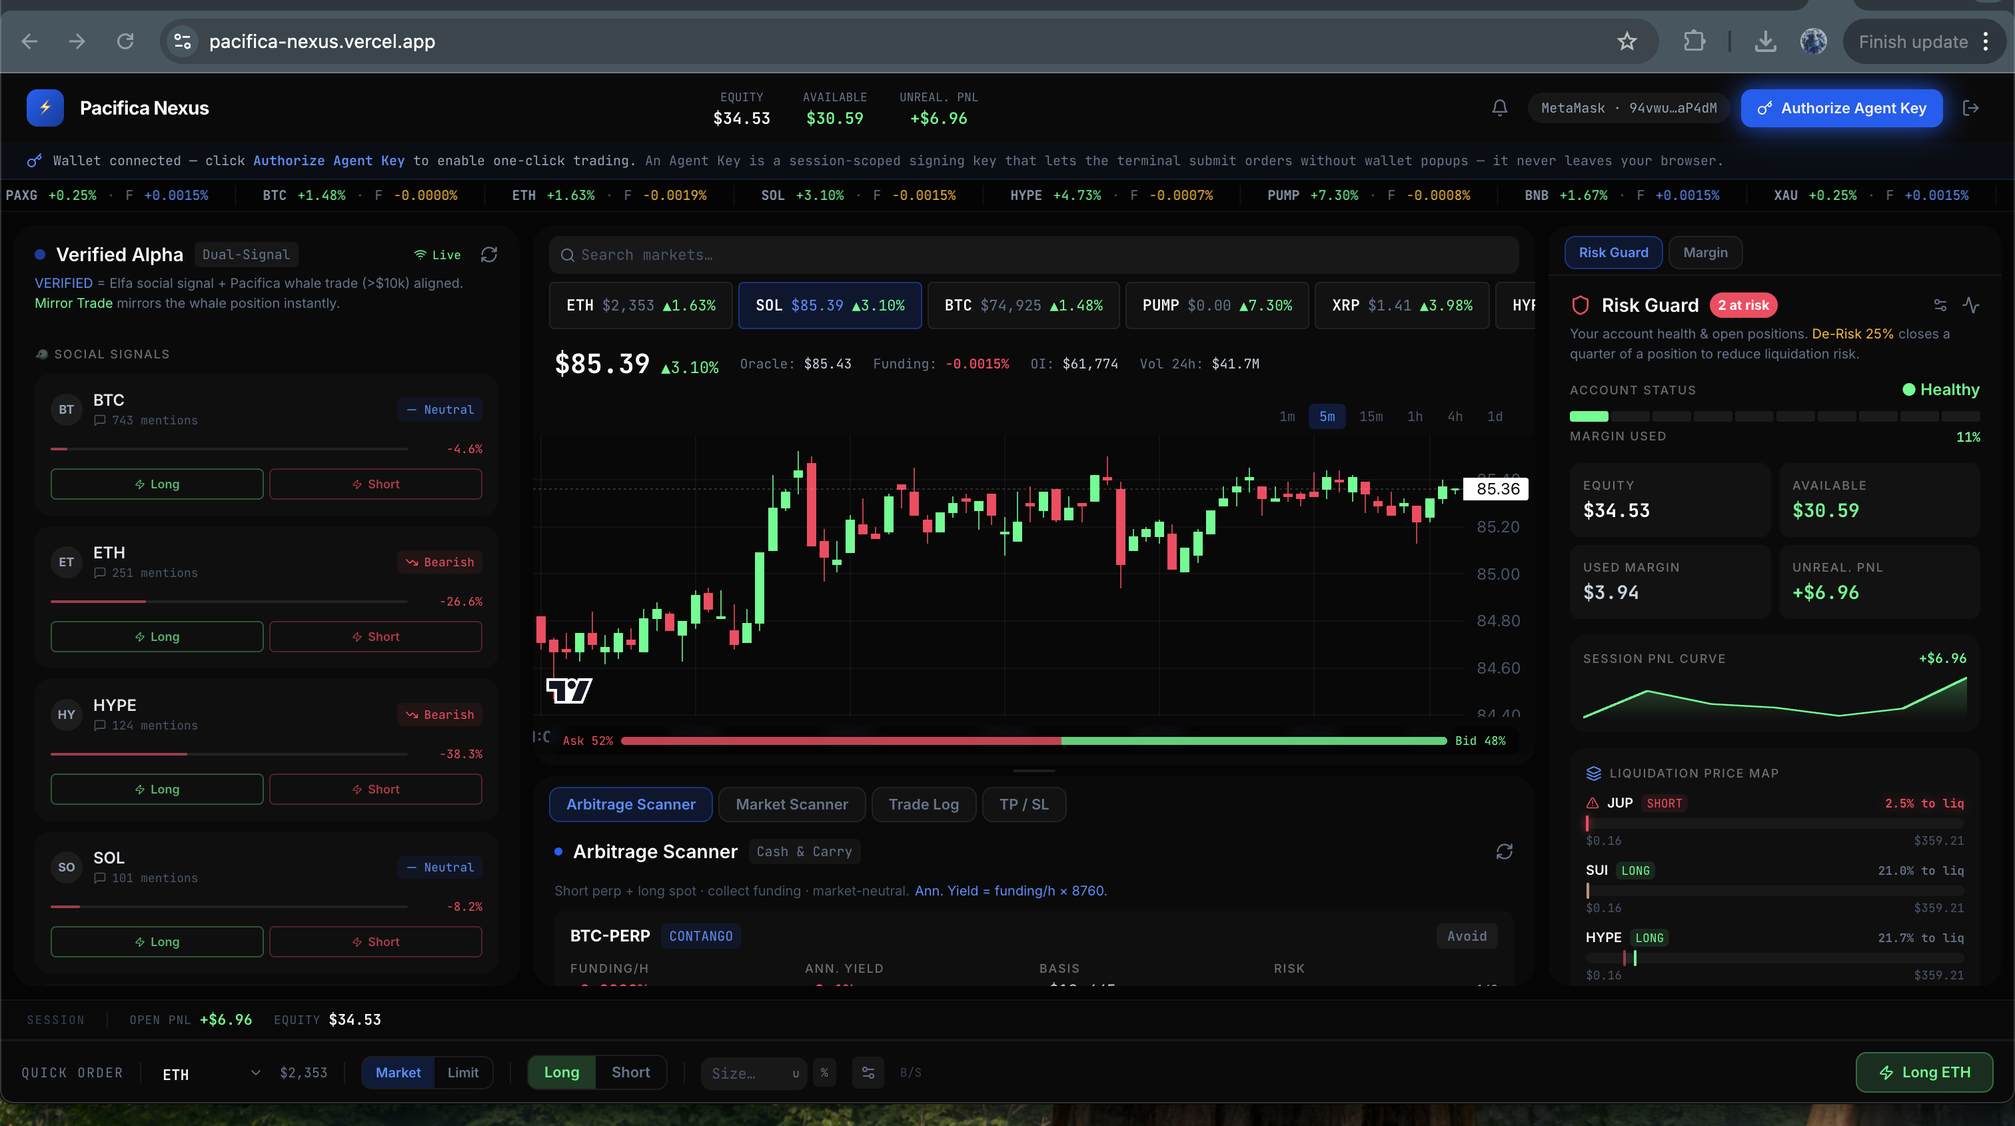View site information icon in address bar

(183, 41)
